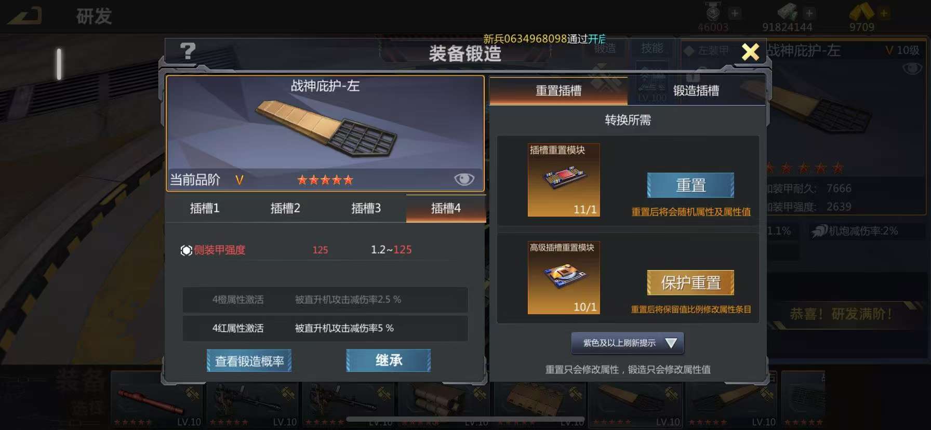Select the 插槽2 tab
The width and height of the screenshot is (931, 430).
[285, 208]
